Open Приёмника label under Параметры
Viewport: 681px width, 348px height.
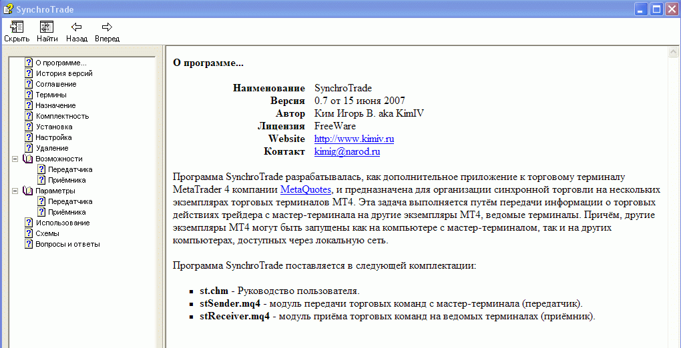[67, 212]
